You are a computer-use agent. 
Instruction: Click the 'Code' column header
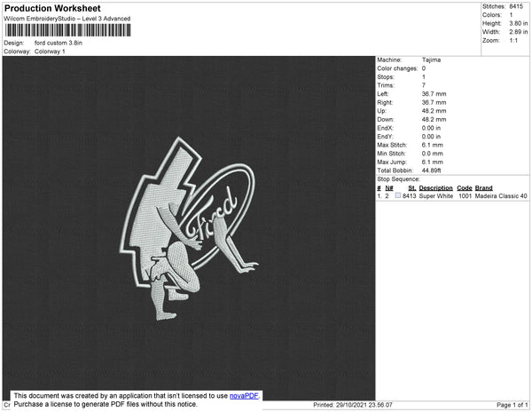tap(465, 188)
